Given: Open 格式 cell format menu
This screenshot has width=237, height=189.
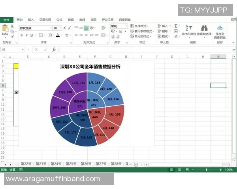Looking at the screenshot, I should (x=164, y=36).
